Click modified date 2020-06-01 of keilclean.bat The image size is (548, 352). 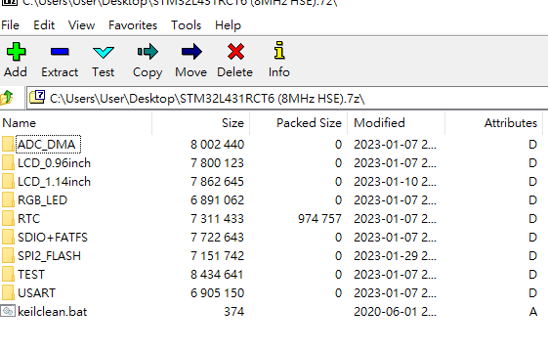[395, 311]
